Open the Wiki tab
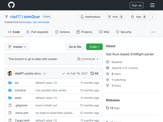The height and width of the screenshot is (122, 163). 104,32
